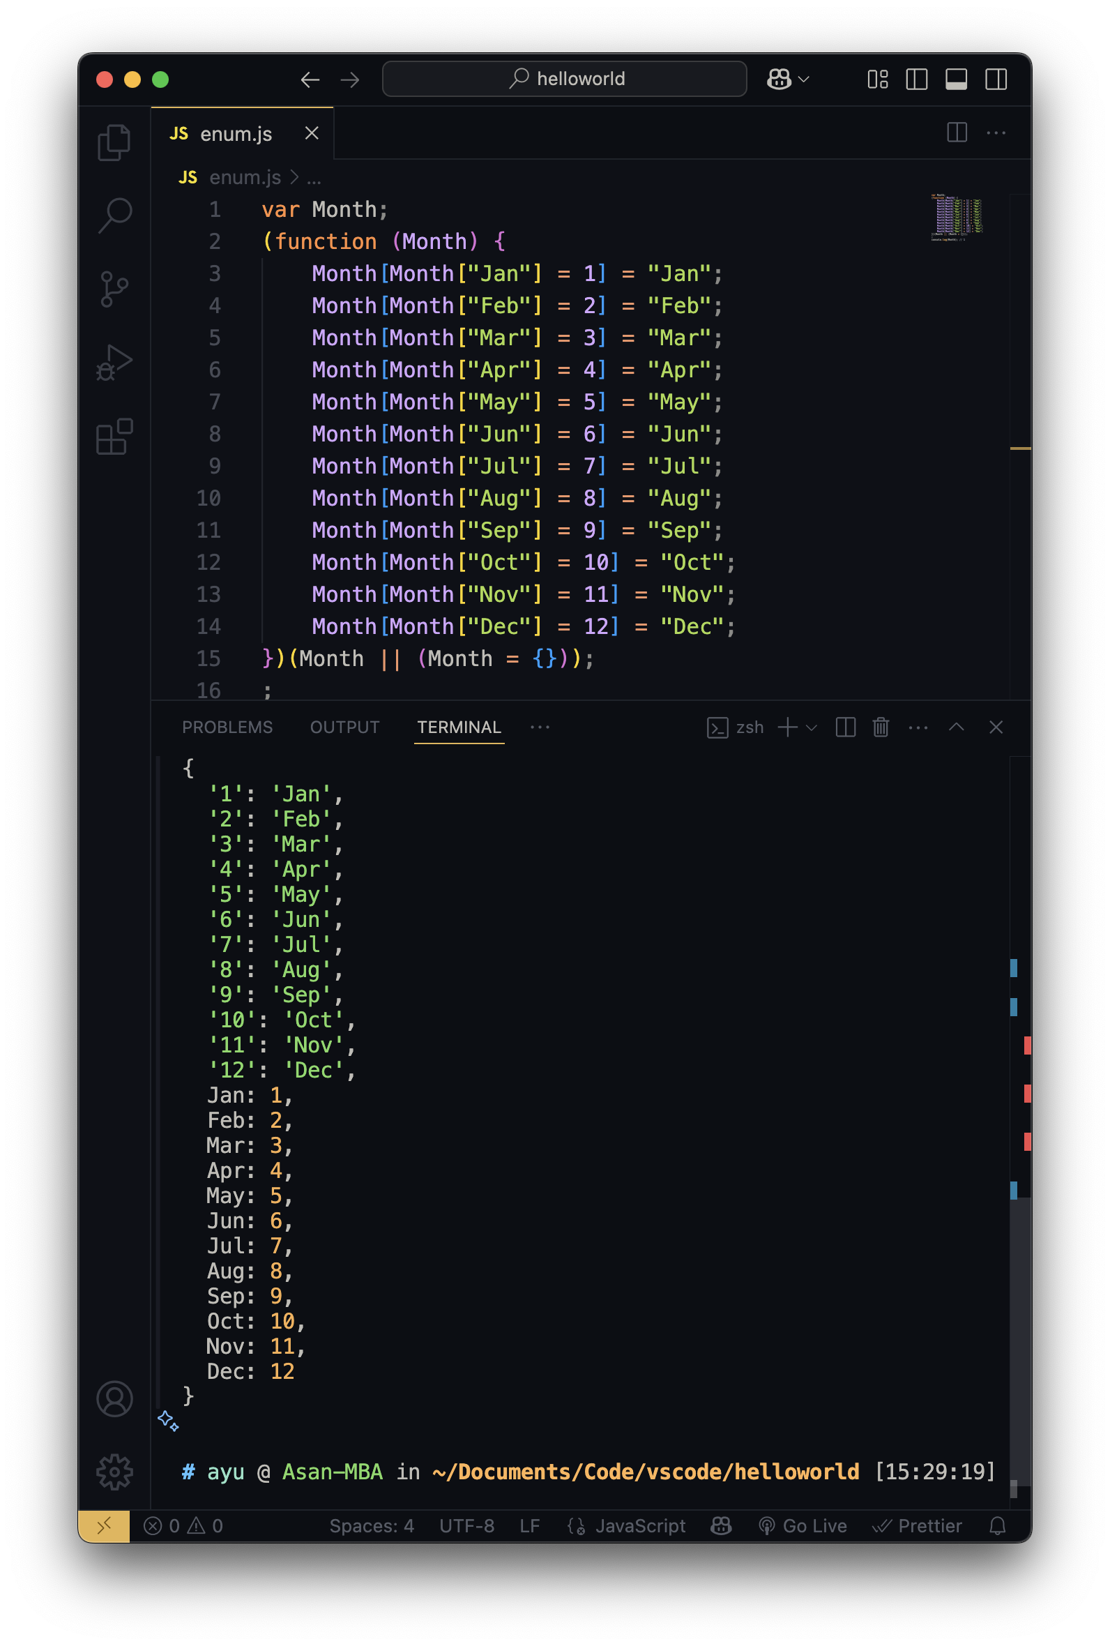Go back with the left arrow

click(310, 80)
